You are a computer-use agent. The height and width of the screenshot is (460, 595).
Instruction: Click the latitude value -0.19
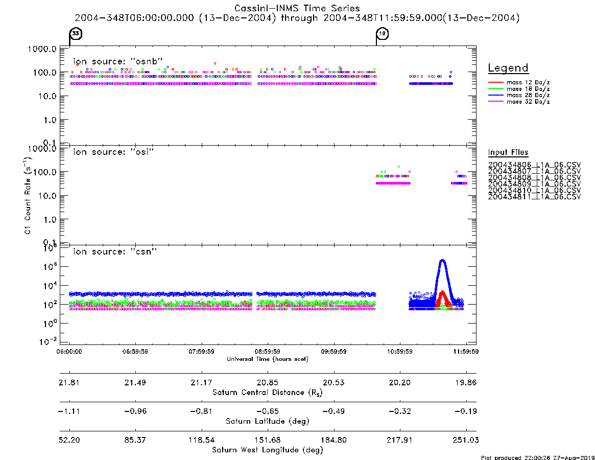coord(466,411)
